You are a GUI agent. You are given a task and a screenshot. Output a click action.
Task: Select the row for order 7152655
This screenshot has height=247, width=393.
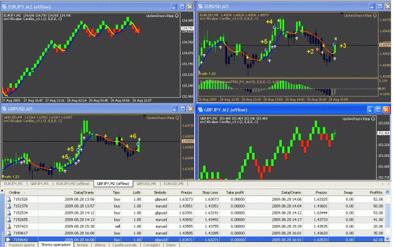pyautogui.click(x=195, y=219)
